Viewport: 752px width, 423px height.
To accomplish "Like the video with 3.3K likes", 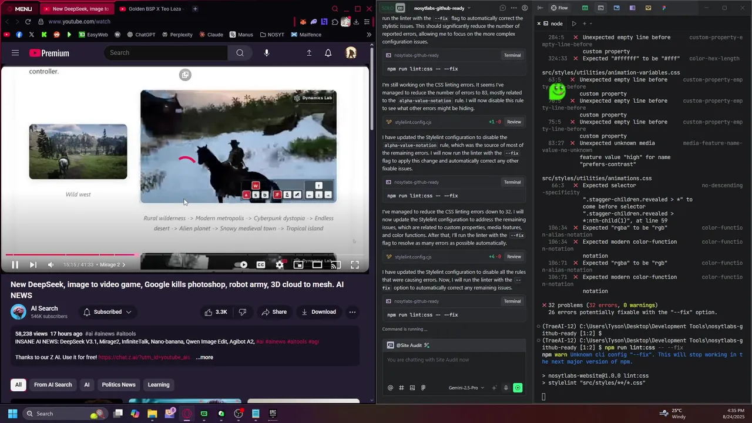I will pyautogui.click(x=216, y=312).
